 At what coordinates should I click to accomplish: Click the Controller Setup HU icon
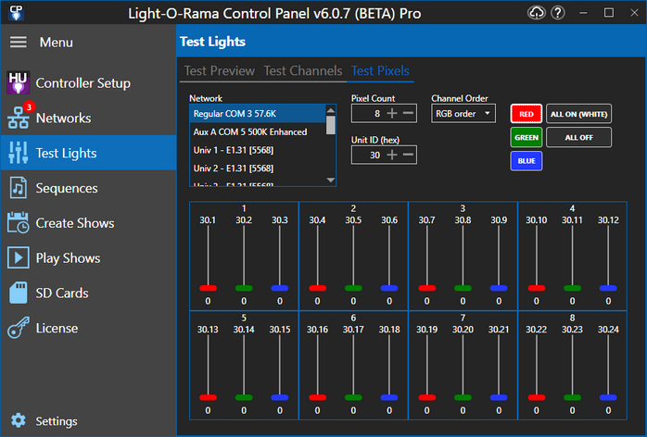[19, 82]
